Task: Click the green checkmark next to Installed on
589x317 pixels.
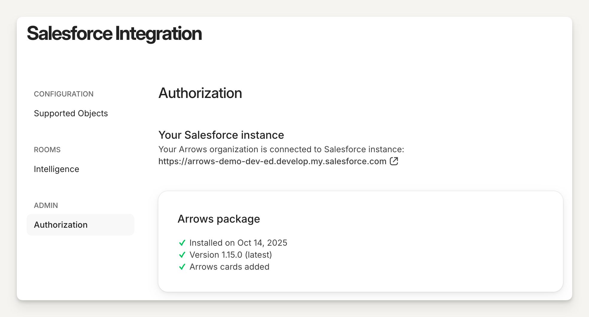Action: 182,243
